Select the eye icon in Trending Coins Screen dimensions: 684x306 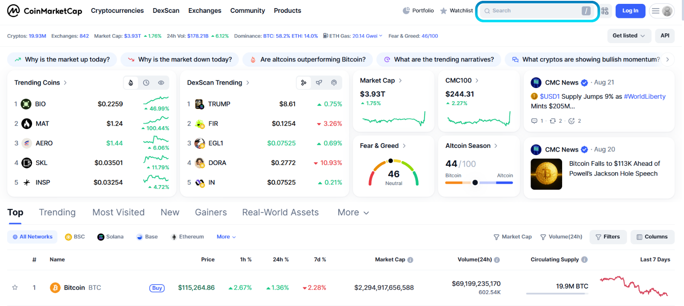pyautogui.click(x=161, y=83)
